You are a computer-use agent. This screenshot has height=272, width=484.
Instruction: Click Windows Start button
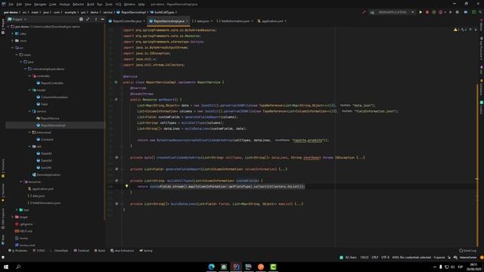pos(6,267)
